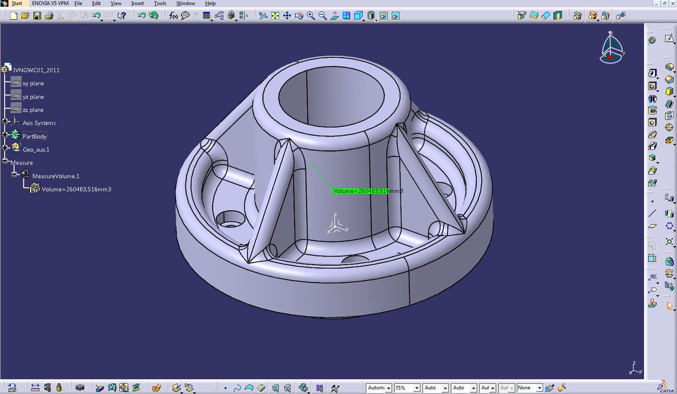Create a new document with New icon
The height and width of the screenshot is (394, 677).
pos(14,16)
